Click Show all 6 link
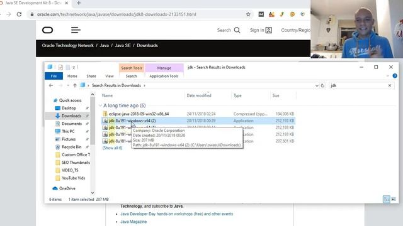Screen dimensions: 403x226 click(112, 148)
